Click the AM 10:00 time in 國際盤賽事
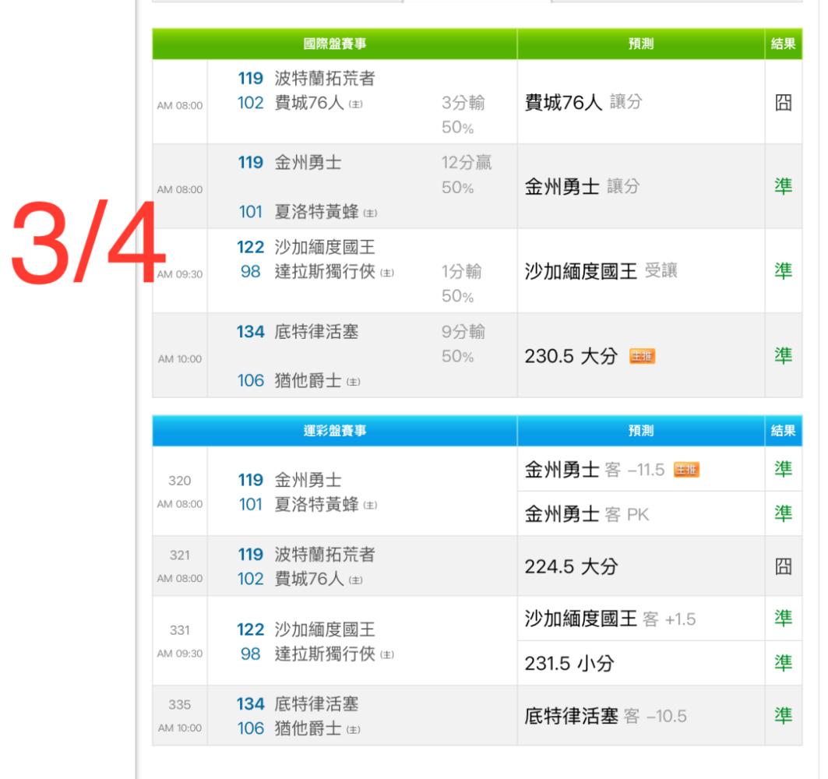The image size is (828, 779). [x=180, y=359]
